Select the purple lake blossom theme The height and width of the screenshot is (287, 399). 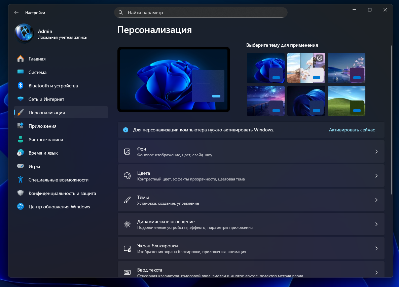pyautogui.click(x=347, y=68)
